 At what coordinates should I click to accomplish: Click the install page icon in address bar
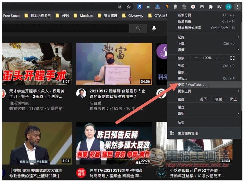click(x=120, y=7)
